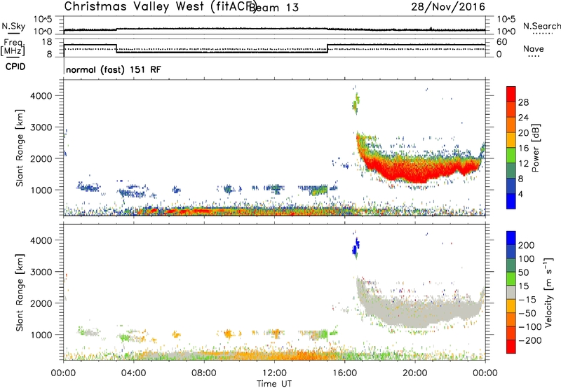
Task: Click the '3000' tick on power panel
Action: point(41,127)
